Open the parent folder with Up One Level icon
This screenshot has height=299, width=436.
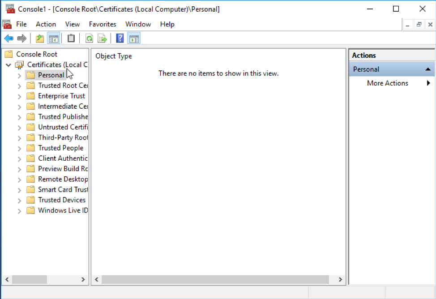click(39, 38)
